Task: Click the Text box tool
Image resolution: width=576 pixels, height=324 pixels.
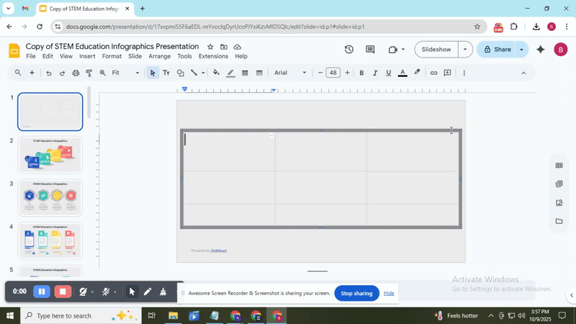Action: pyautogui.click(x=166, y=73)
